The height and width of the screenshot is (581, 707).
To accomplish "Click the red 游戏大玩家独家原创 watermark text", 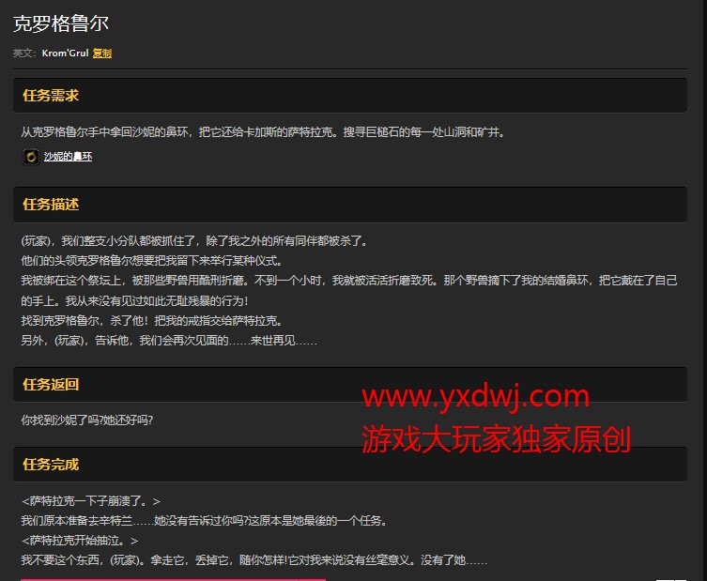I will pos(496,438).
